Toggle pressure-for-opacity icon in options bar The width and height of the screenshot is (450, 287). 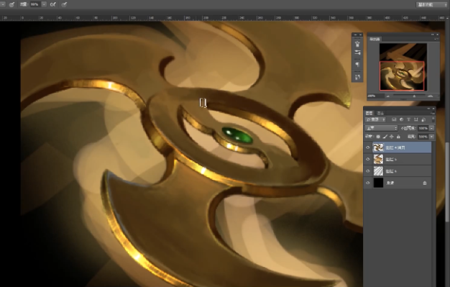[12, 4]
